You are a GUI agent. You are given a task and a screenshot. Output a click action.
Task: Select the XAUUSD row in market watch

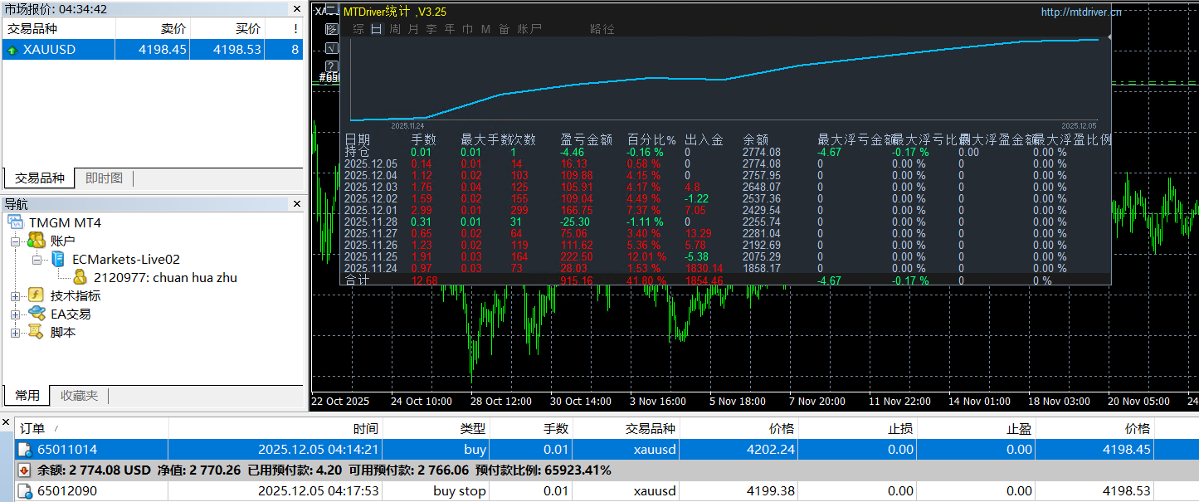point(153,50)
